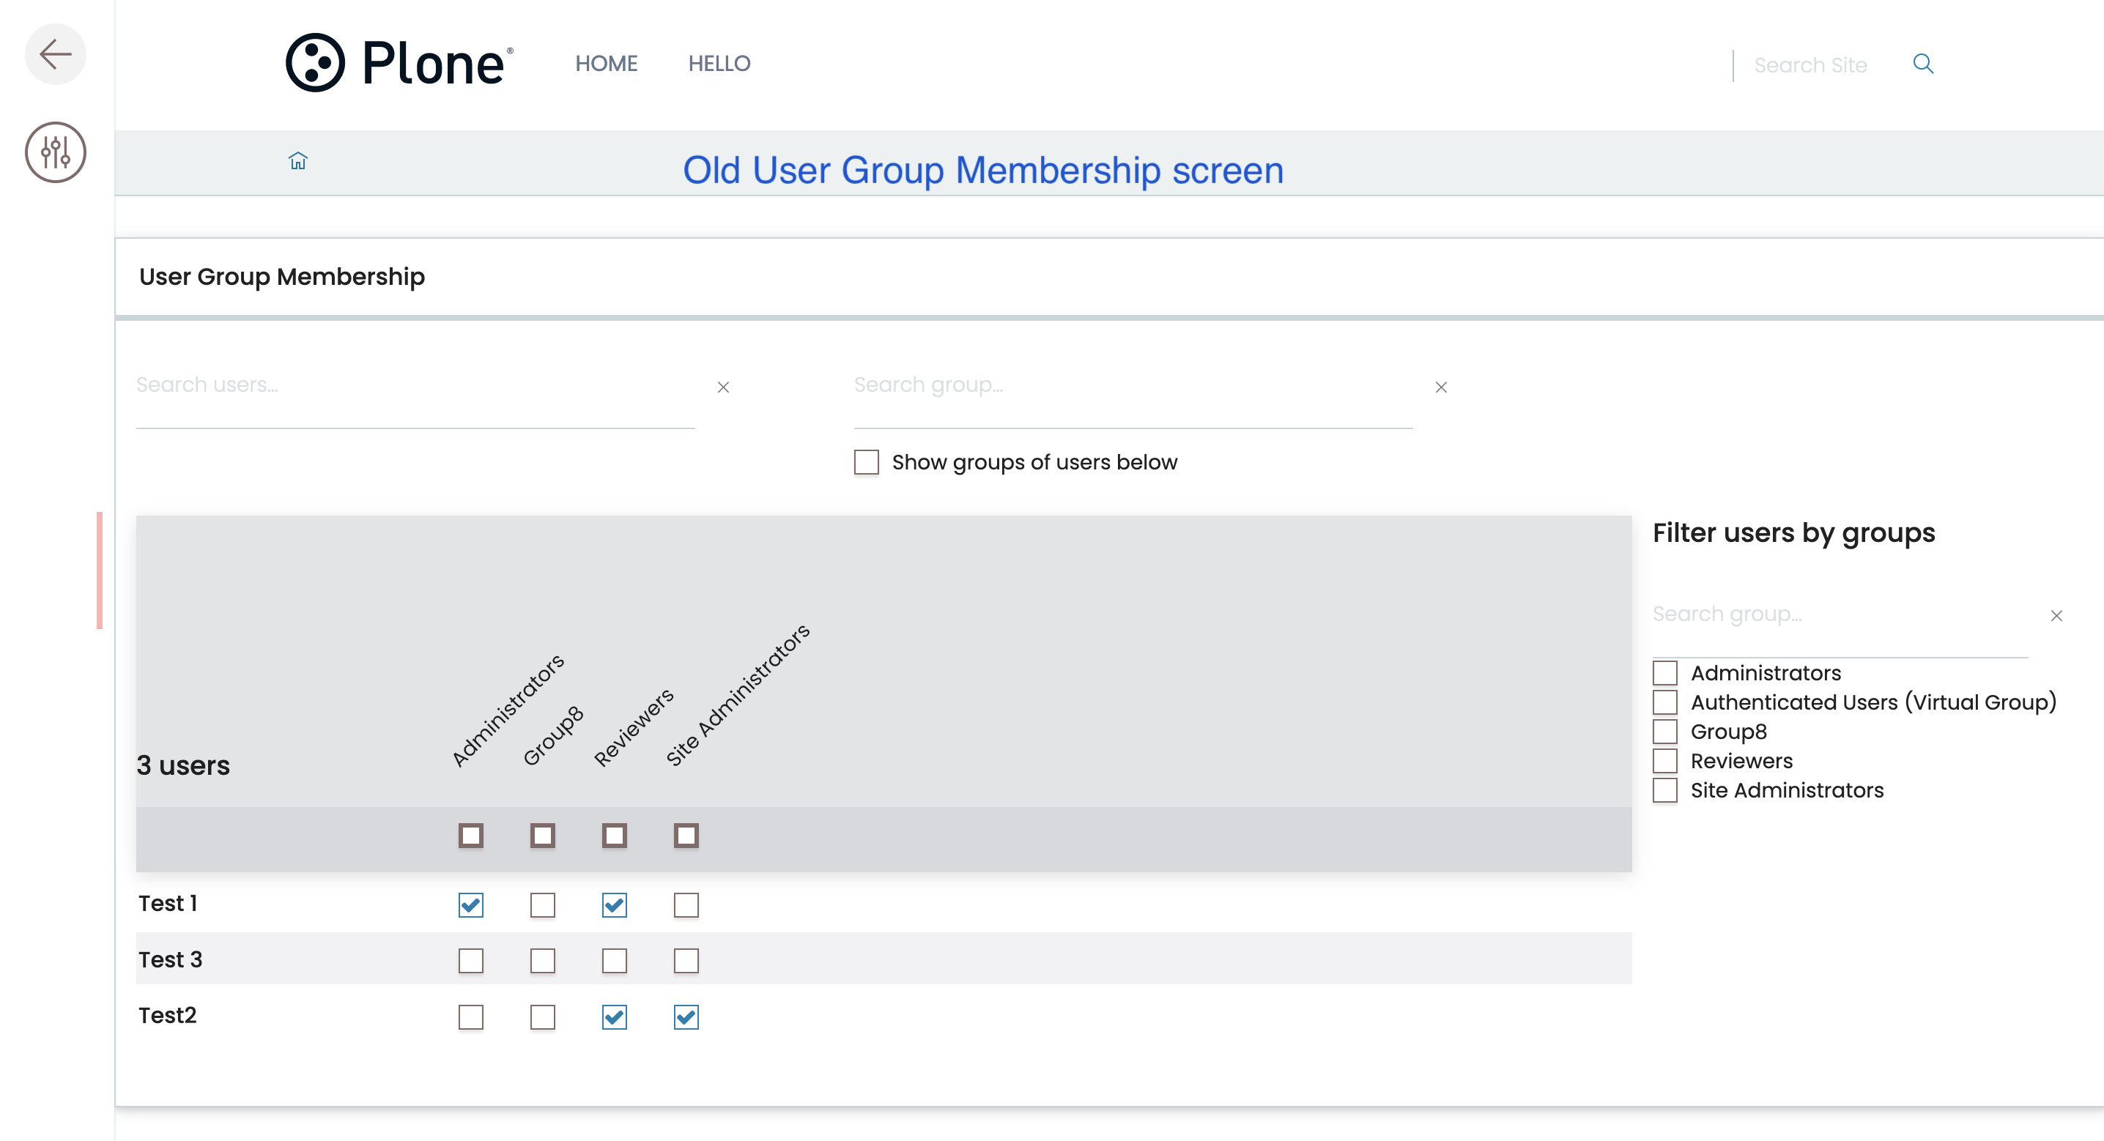Clear the group search with its X icon
Screen dimensions: 2104x1141
click(x=1441, y=387)
